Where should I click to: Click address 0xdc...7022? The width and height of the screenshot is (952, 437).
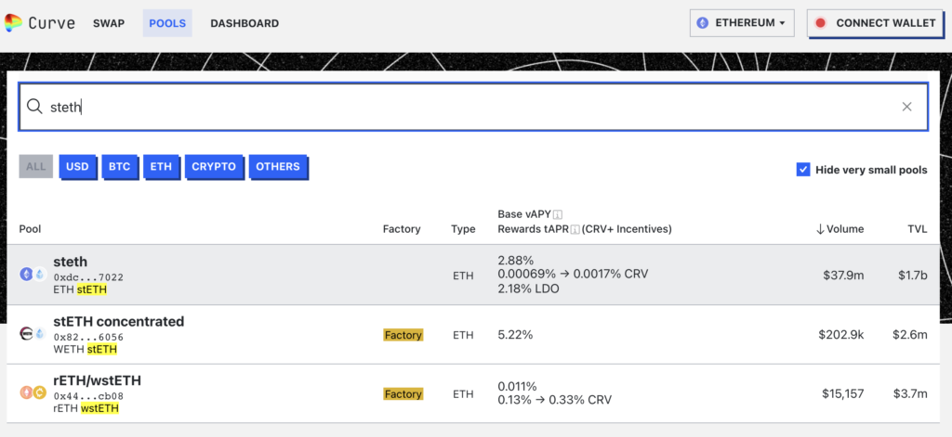point(88,277)
